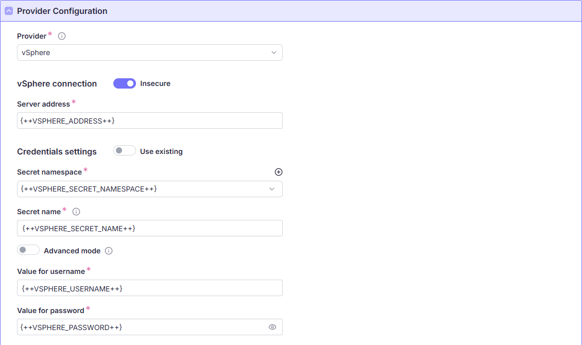The height and width of the screenshot is (345, 582).
Task: Click the Use existing label text
Action: pyautogui.click(x=161, y=151)
